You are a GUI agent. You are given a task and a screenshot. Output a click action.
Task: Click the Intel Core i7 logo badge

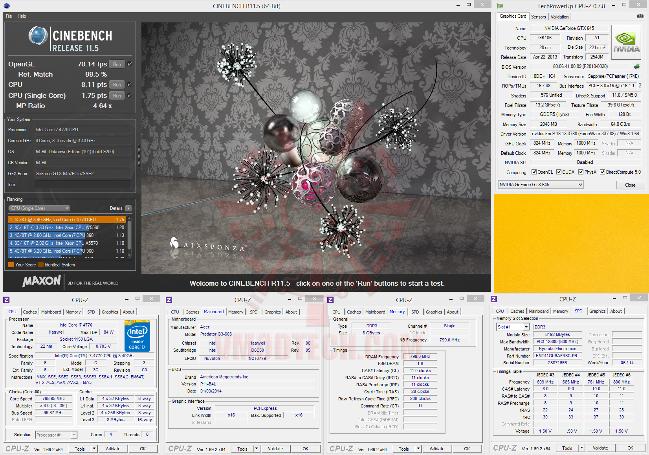coord(137,335)
